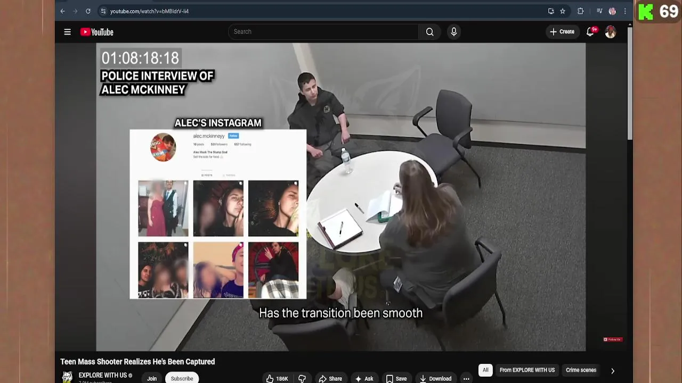Open Chrome three-dot menu

click(625, 11)
